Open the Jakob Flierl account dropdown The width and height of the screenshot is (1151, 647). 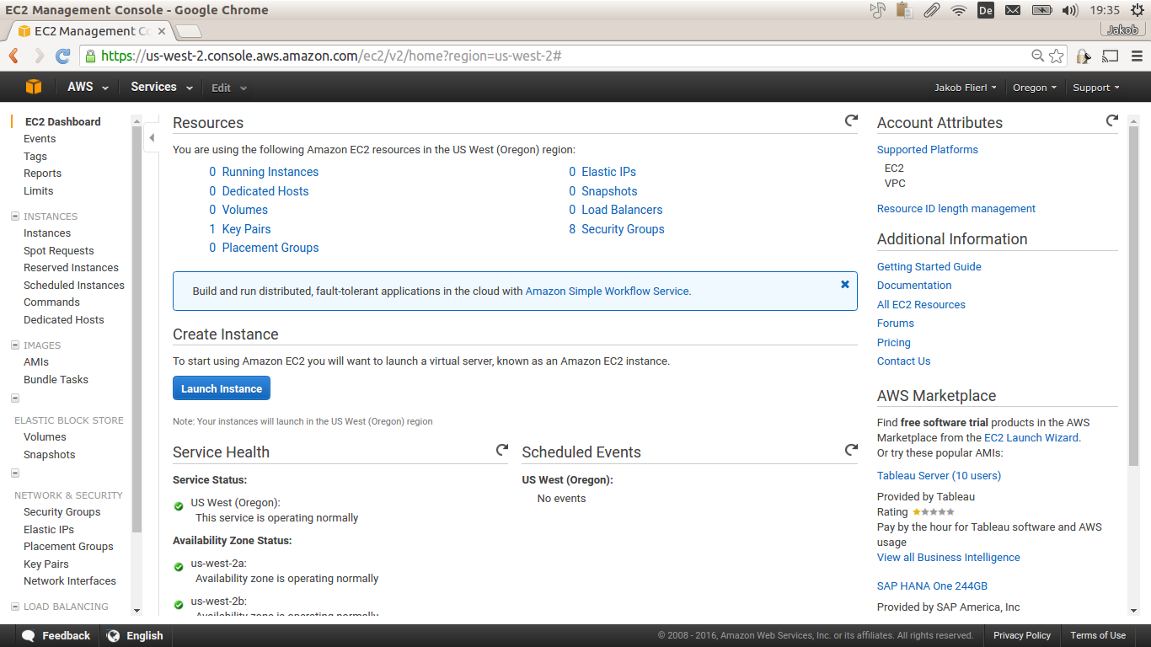point(966,88)
